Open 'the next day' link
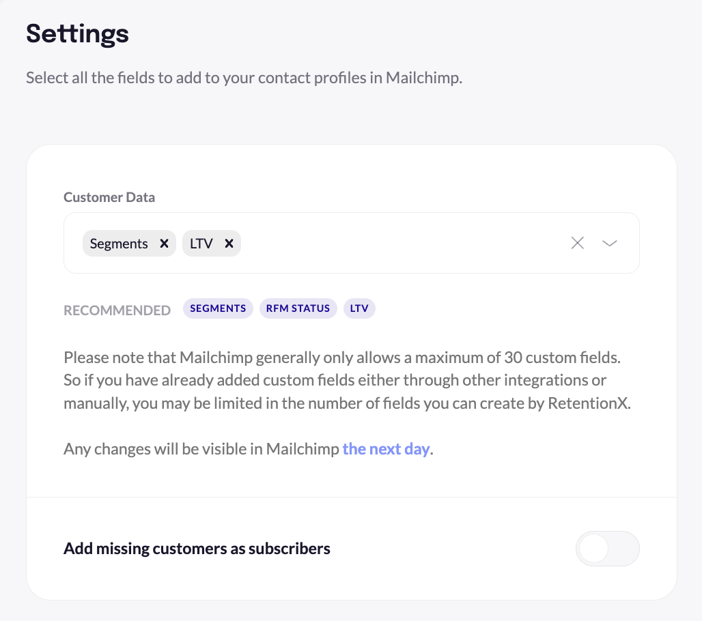 tap(385, 448)
